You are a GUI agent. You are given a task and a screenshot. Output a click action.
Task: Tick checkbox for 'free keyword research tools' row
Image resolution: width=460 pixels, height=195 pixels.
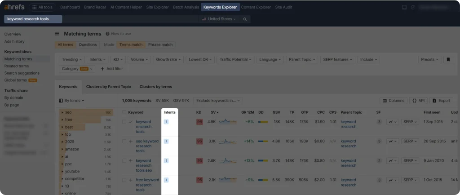(x=124, y=180)
